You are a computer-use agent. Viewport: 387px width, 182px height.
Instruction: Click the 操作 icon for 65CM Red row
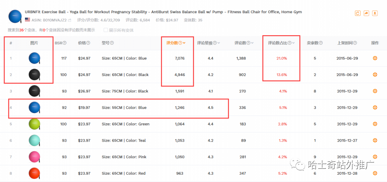pyautogui.click(x=375, y=174)
